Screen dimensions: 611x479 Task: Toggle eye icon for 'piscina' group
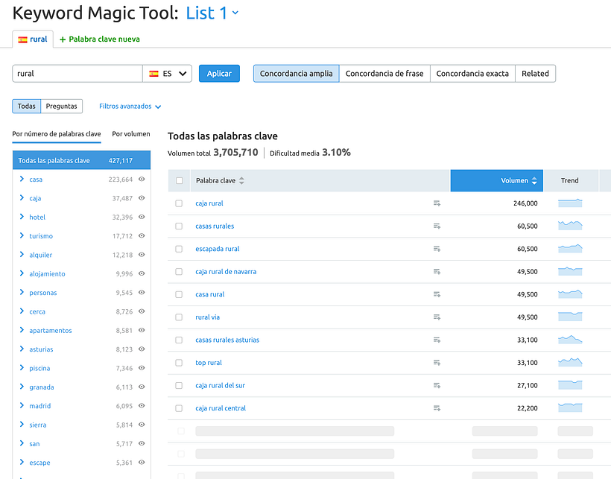coord(142,368)
